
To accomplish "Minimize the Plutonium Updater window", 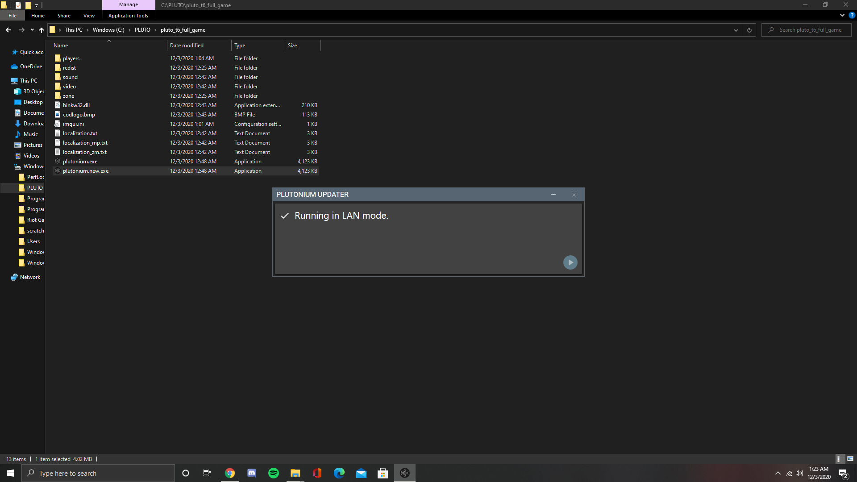I will (x=553, y=195).
